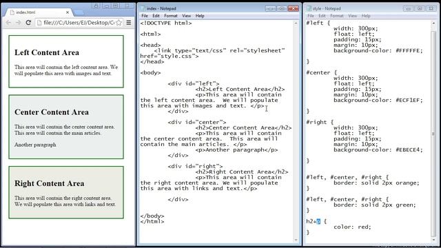
Task: Click scroll up arrow in style Notepad
Action: (x=433, y=23)
